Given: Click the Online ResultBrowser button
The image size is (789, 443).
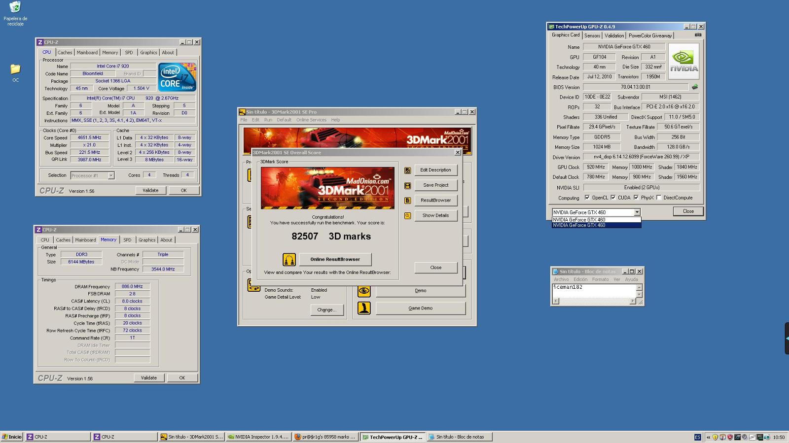Looking at the screenshot, I should pyautogui.click(x=335, y=259).
